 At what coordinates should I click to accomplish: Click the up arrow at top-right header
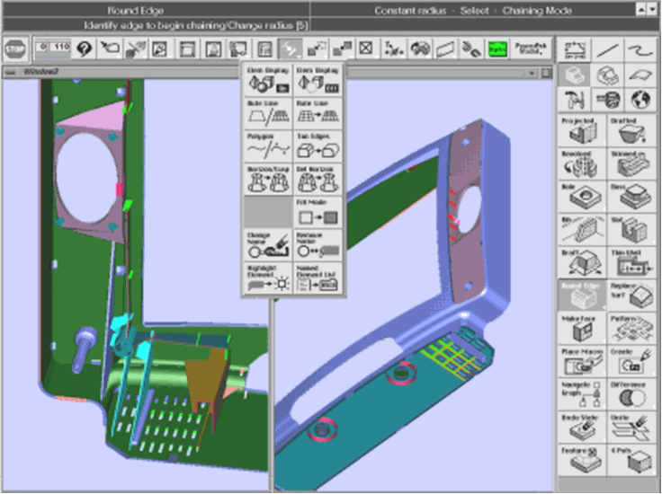[641, 10]
